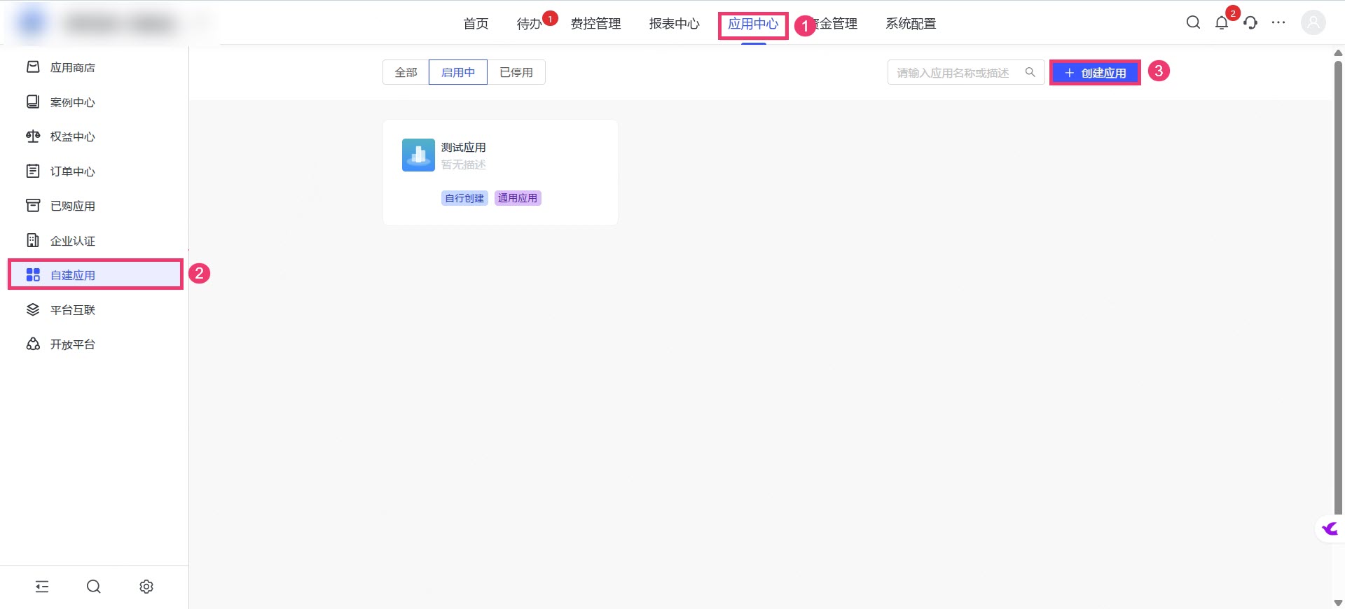Click the sidebar bottom search icon
The height and width of the screenshot is (609, 1345).
[93, 587]
